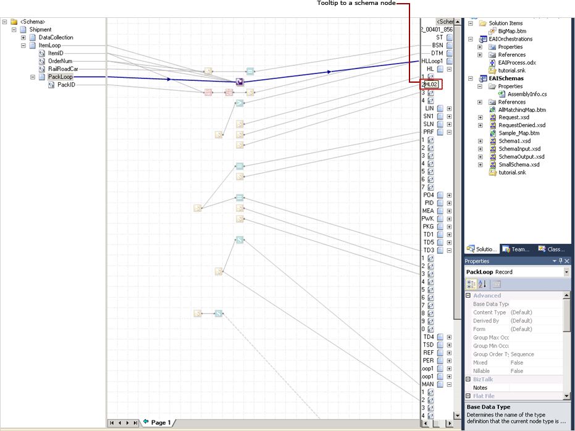Select a pink functoid near the top of the grid

click(207, 91)
